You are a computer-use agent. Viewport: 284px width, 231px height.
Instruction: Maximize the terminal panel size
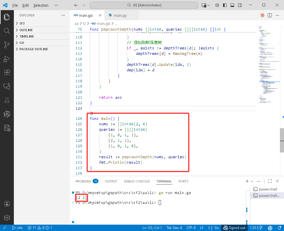[270, 181]
